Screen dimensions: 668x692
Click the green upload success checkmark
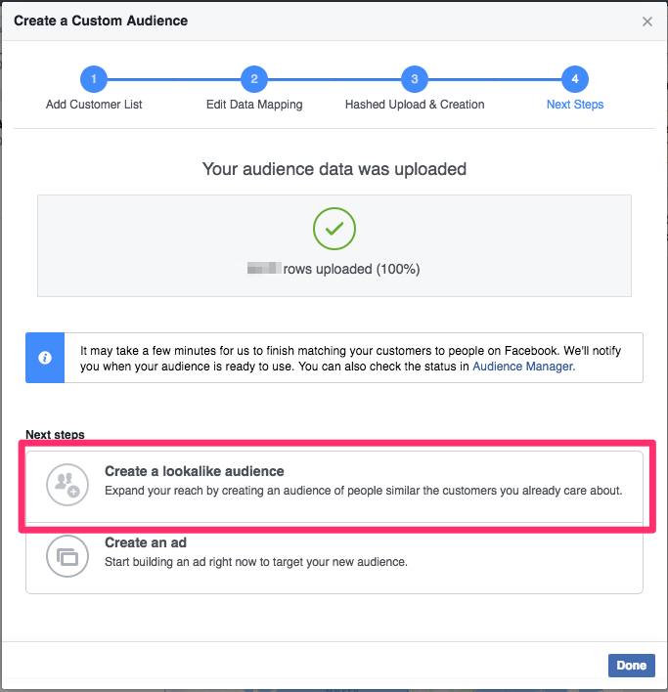point(334,229)
